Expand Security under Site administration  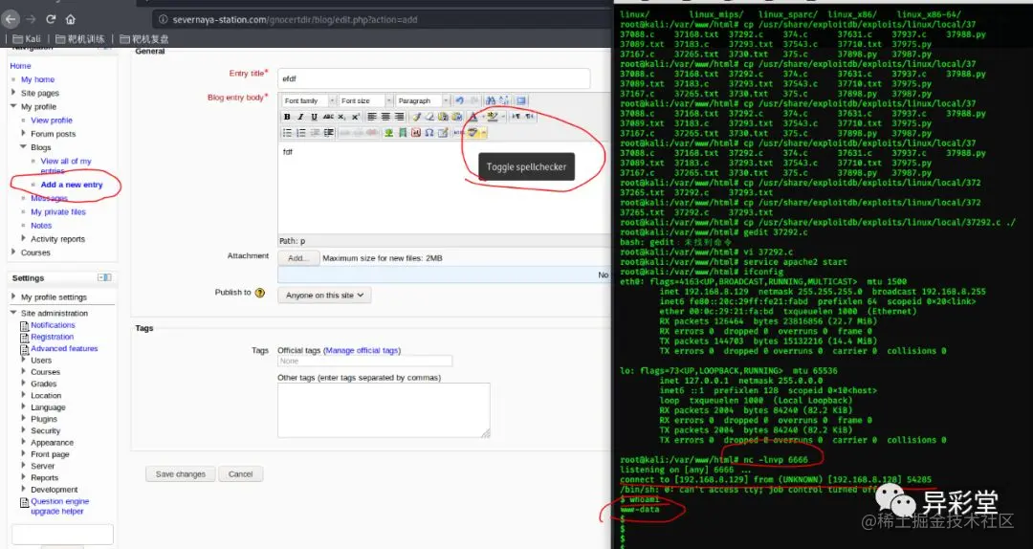tap(24, 430)
